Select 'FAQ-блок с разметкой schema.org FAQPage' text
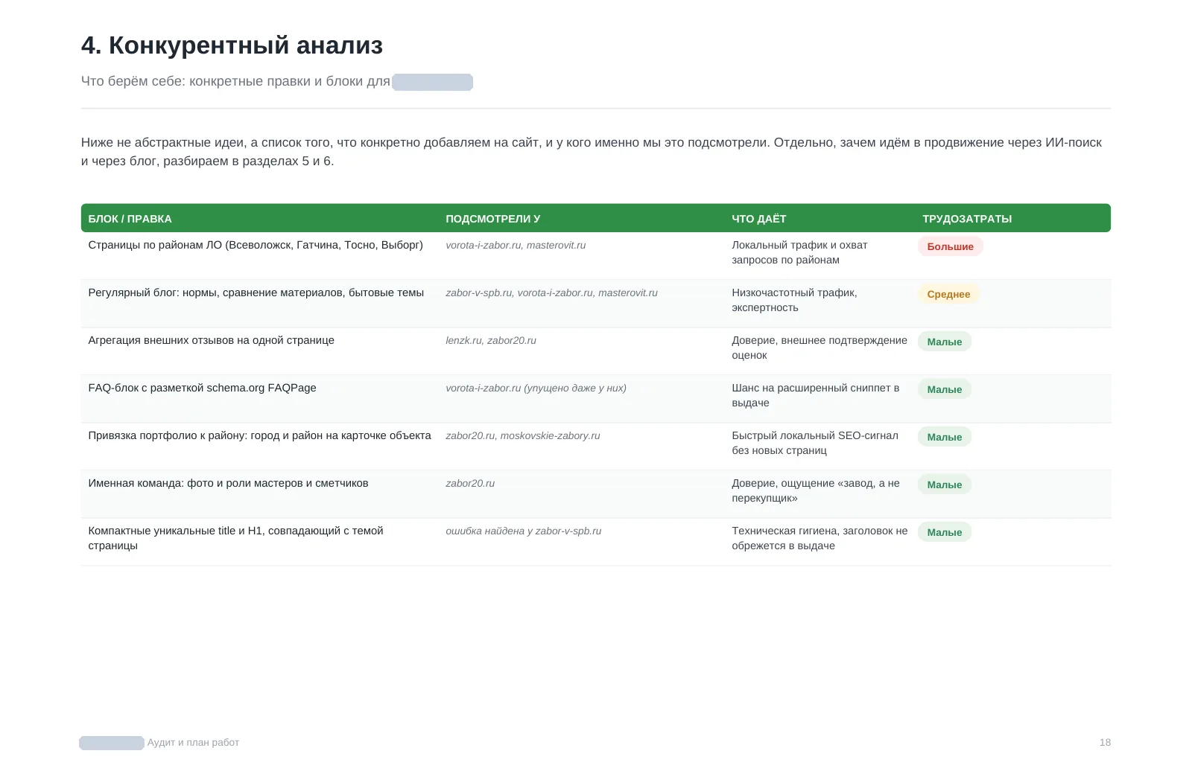 (x=202, y=388)
